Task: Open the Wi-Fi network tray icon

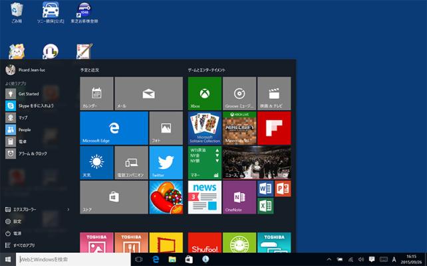Action: click(x=351, y=259)
